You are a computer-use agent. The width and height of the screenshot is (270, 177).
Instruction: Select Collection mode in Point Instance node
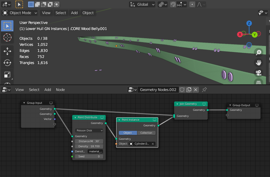click(x=146, y=133)
